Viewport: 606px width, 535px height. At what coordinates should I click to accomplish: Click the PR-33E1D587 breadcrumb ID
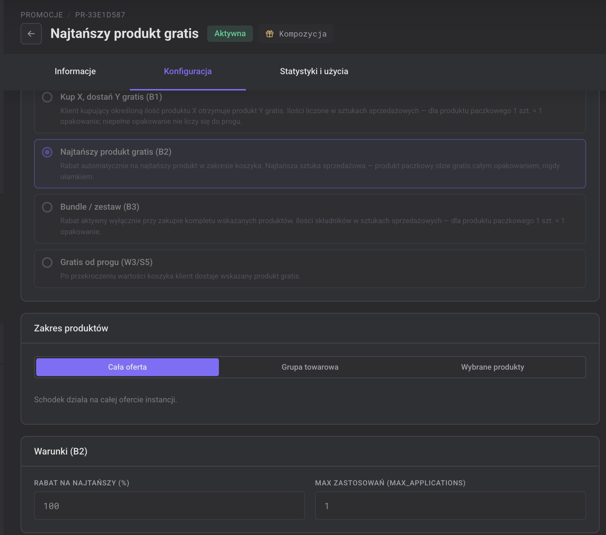[x=100, y=15]
